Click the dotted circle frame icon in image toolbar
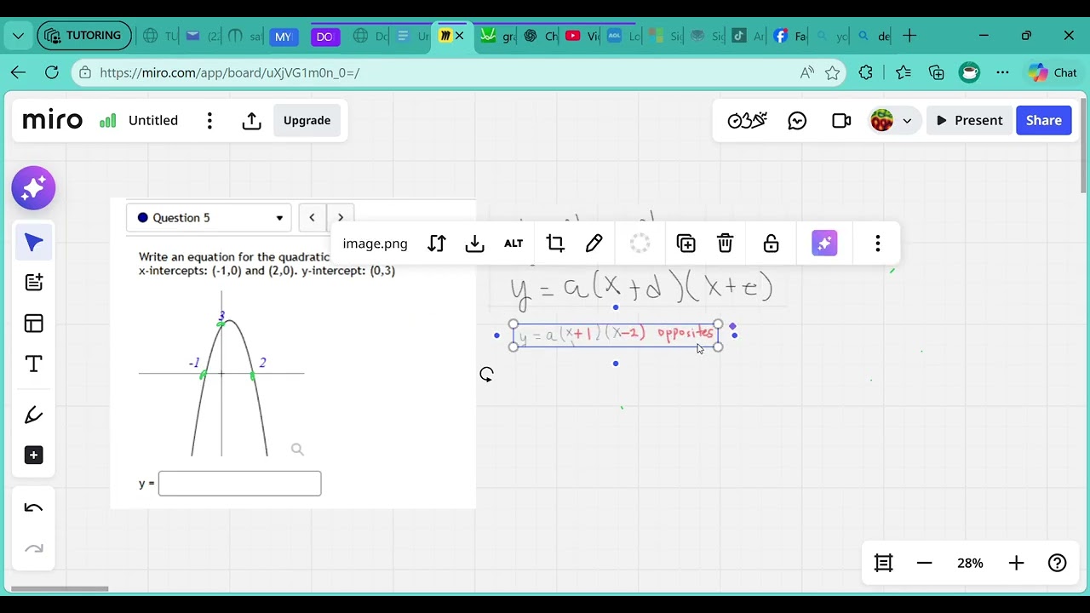This screenshot has width=1090, height=613. (640, 243)
